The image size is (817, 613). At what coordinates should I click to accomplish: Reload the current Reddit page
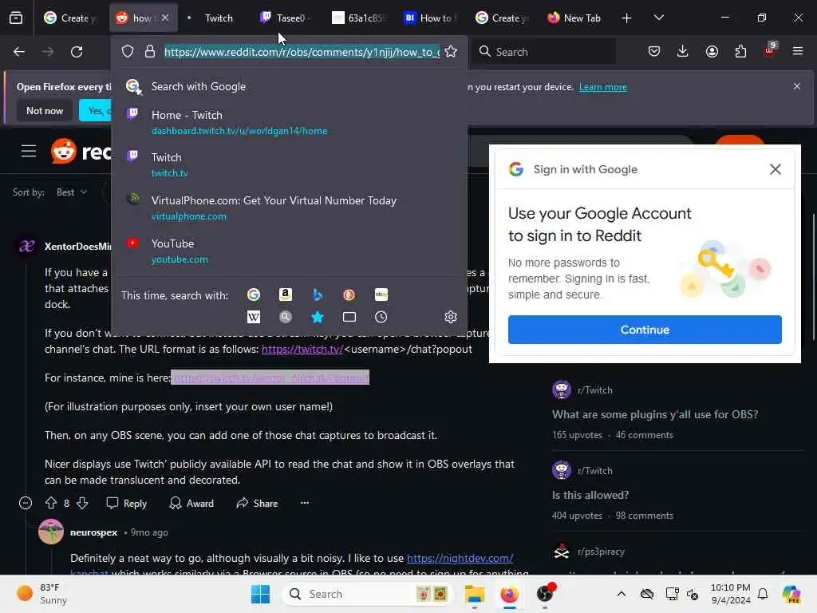(77, 52)
